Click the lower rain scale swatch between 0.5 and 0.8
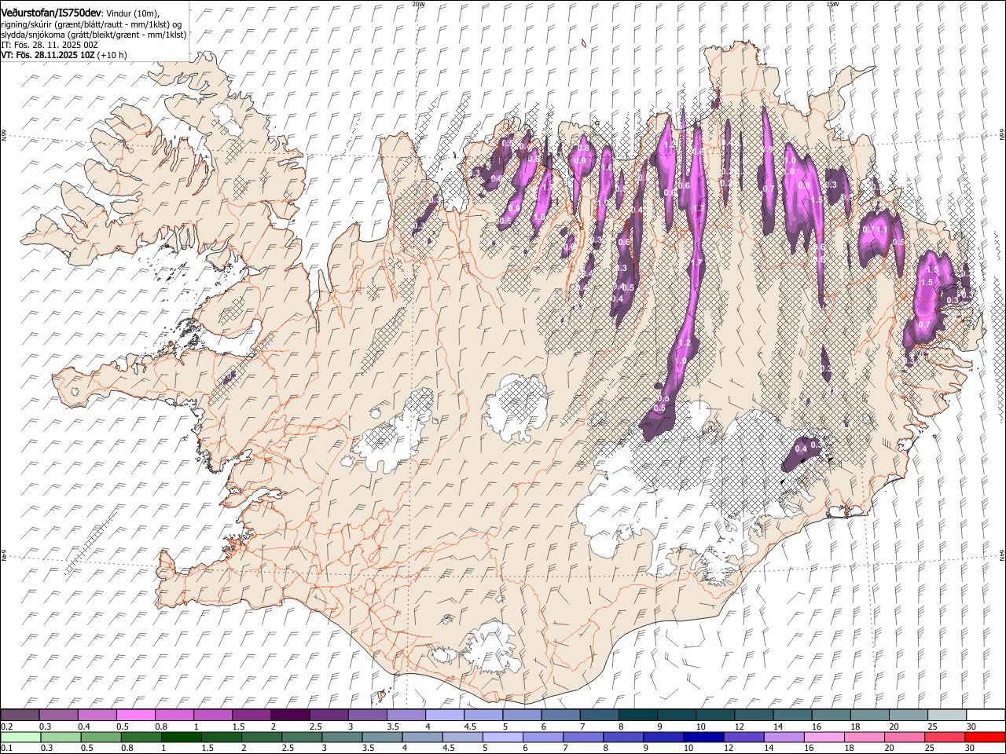The height and width of the screenshot is (754, 1006). (101, 738)
